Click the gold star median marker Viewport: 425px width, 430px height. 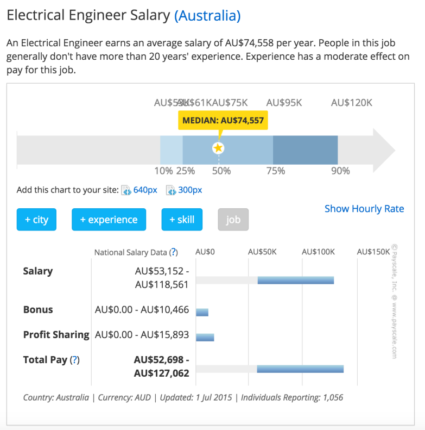point(218,148)
